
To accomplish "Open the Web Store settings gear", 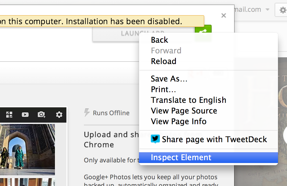I will (x=282, y=10).
